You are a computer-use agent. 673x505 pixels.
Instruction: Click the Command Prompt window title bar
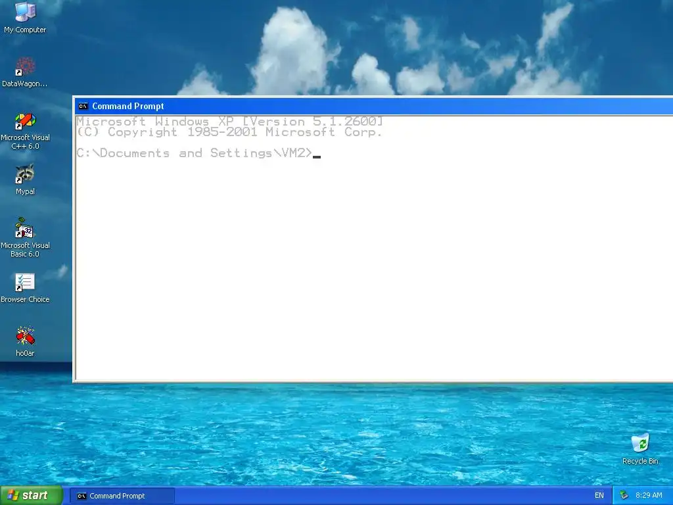tap(373, 106)
